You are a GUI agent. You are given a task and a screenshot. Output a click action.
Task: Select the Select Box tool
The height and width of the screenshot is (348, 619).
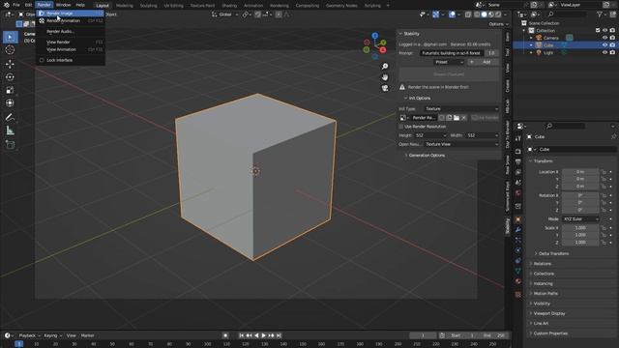coord(10,37)
